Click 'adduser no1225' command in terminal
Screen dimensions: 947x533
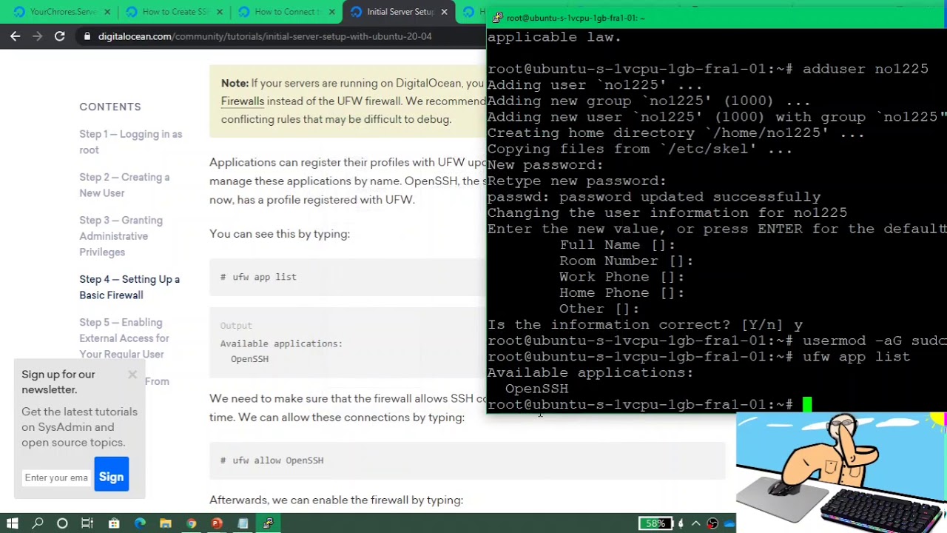coord(866,69)
